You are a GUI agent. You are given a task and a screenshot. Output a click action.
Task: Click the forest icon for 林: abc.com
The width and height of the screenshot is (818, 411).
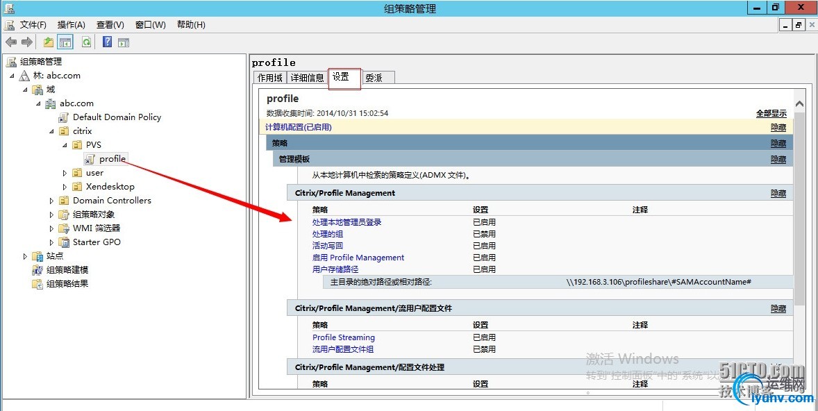(x=24, y=76)
